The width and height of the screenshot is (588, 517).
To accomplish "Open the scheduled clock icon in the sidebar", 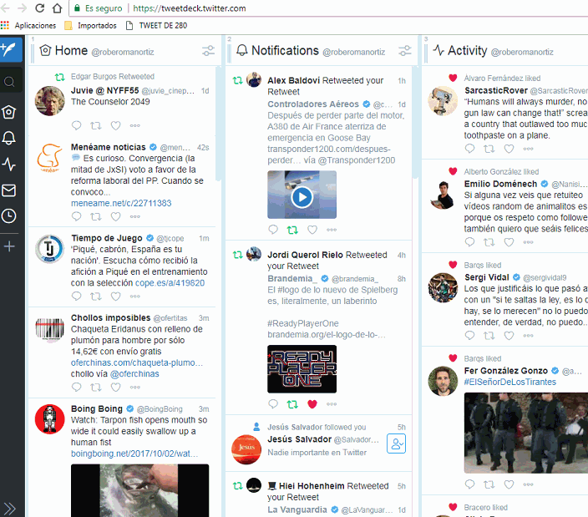I will point(9,216).
